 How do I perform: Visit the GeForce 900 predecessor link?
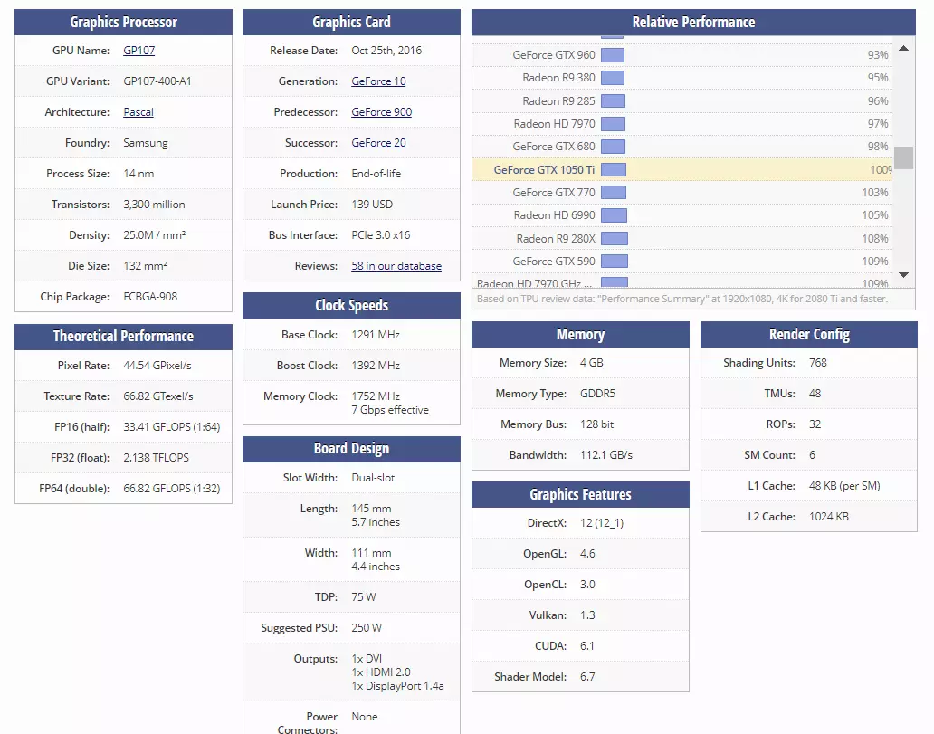(381, 112)
